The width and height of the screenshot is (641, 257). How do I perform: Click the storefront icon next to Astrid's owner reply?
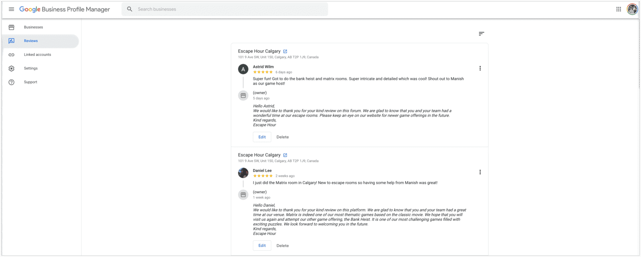243,95
